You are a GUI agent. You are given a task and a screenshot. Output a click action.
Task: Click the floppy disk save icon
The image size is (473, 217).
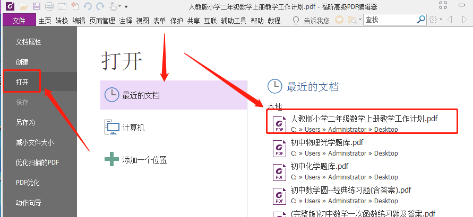(x=37, y=6)
